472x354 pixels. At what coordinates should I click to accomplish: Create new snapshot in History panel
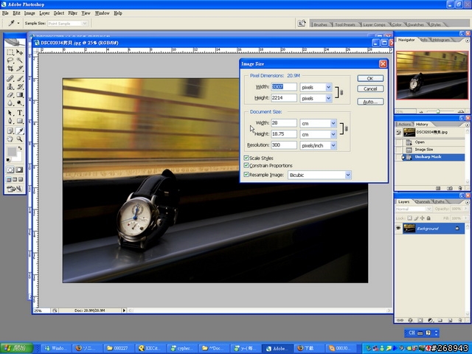click(x=449, y=188)
